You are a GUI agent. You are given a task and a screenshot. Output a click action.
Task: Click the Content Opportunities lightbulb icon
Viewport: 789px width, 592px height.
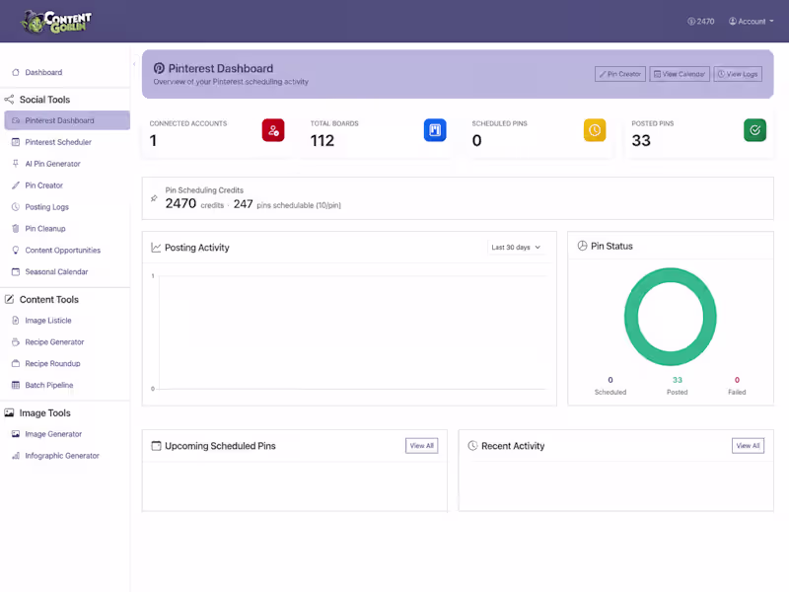[x=16, y=251]
